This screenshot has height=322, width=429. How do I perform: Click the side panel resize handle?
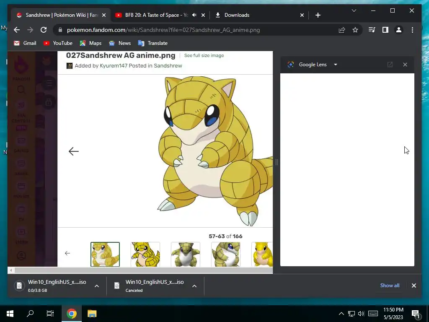click(277, 162)
